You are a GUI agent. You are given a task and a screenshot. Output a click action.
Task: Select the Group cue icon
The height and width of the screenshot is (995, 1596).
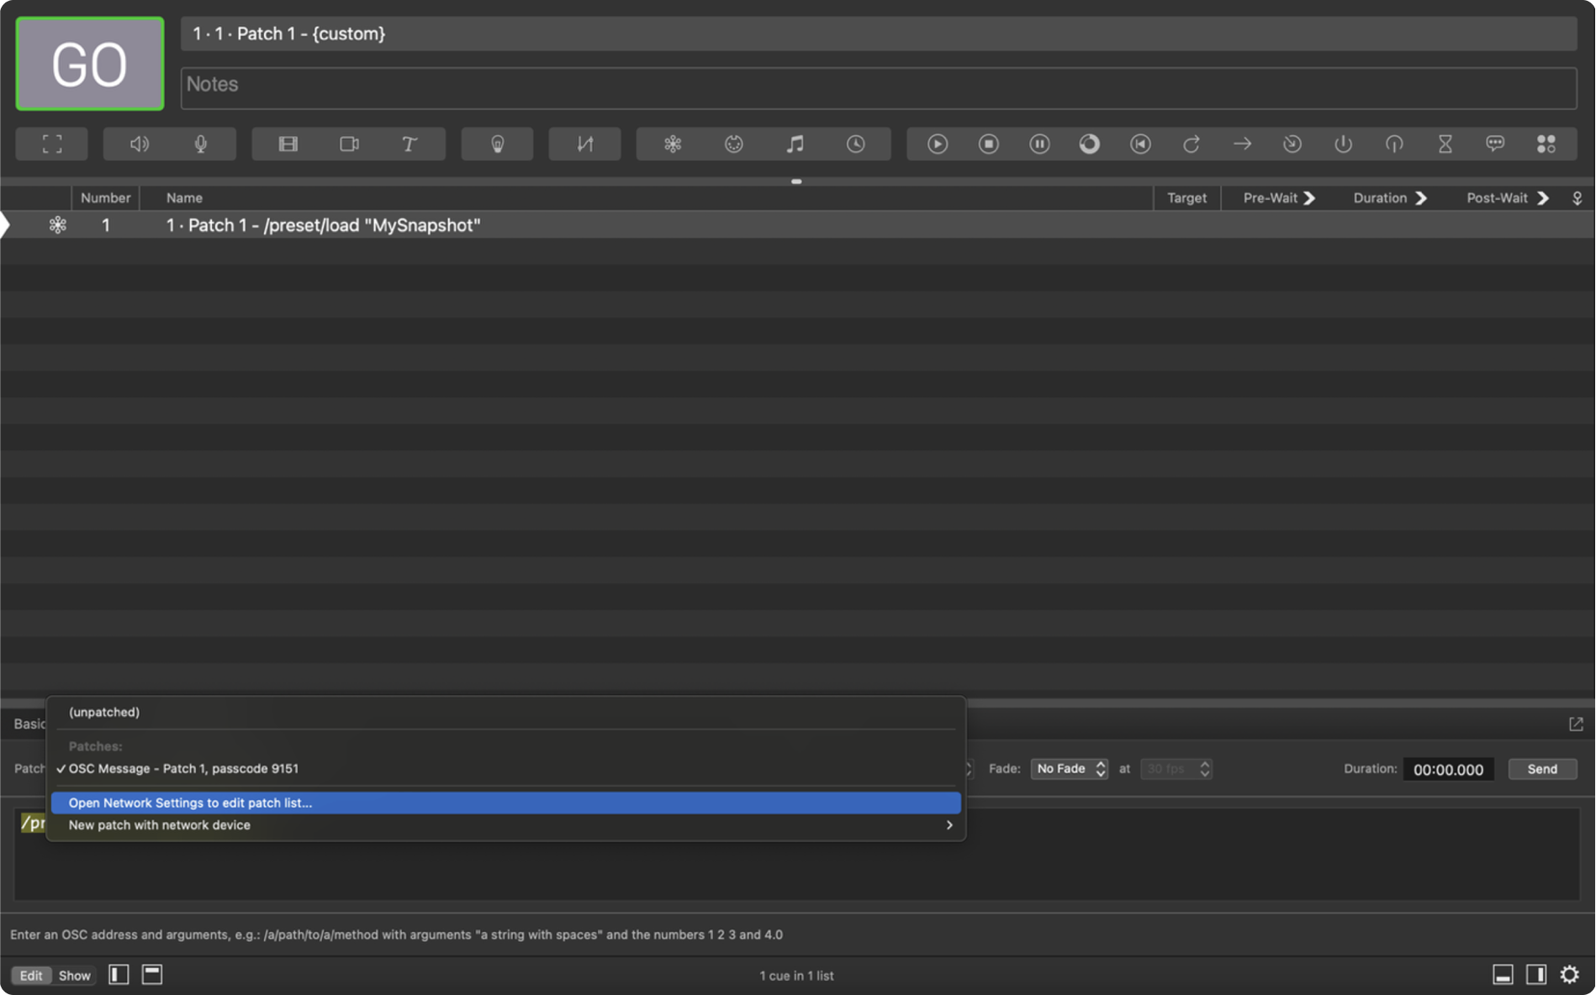pyautogui.click(x=1546, y=143)
